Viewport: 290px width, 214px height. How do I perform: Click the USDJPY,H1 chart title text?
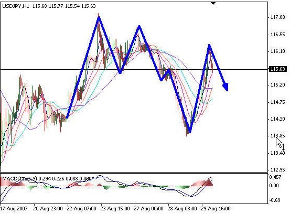[x=16, y=6]
